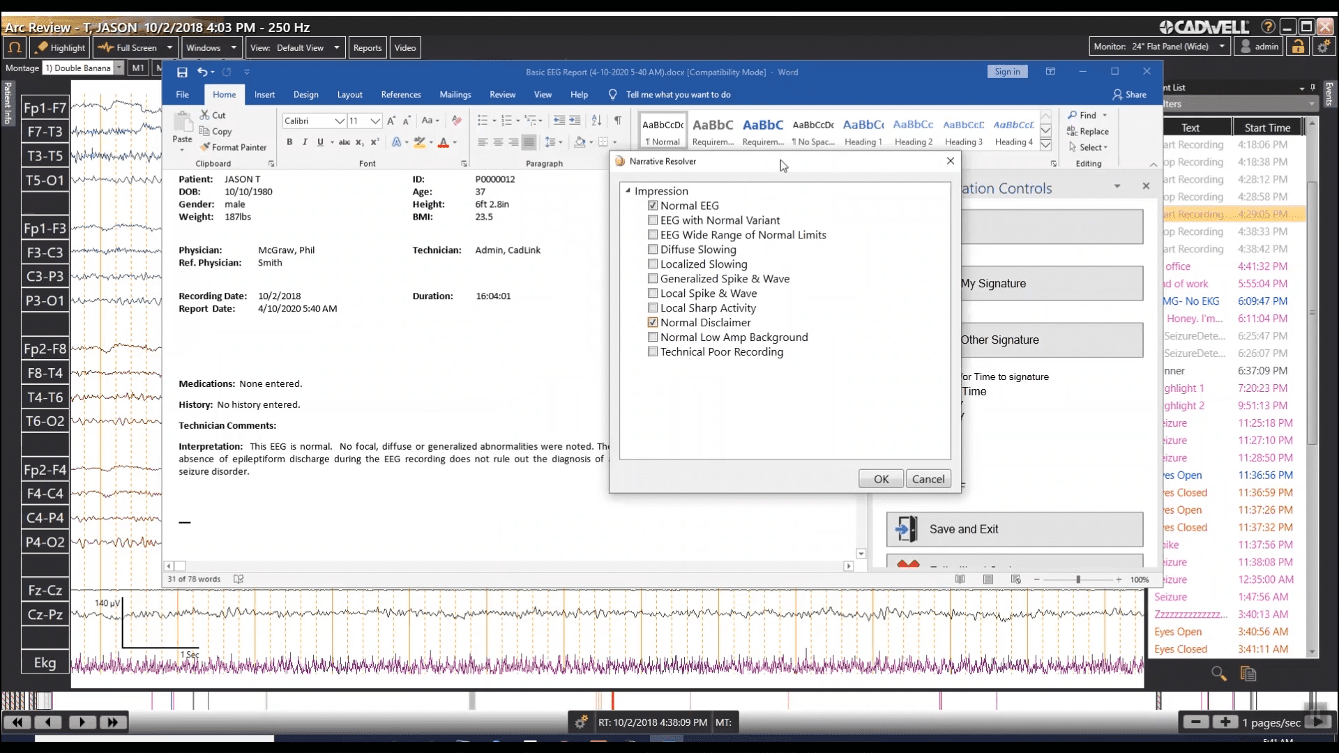Click the fast-forward playback icon
This screenshot has width=1339, height=753.
112,722
